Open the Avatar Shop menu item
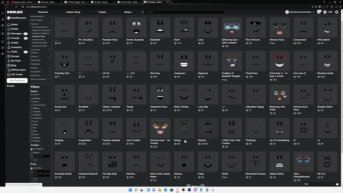Viewport: 343px width, 193px height. click(x=73, y=12)
